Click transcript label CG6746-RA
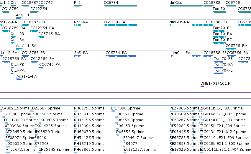 (x=49, y=34)
